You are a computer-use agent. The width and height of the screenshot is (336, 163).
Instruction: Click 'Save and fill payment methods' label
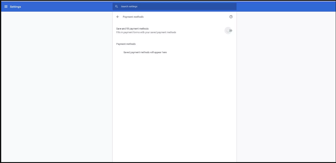(132, 28)
